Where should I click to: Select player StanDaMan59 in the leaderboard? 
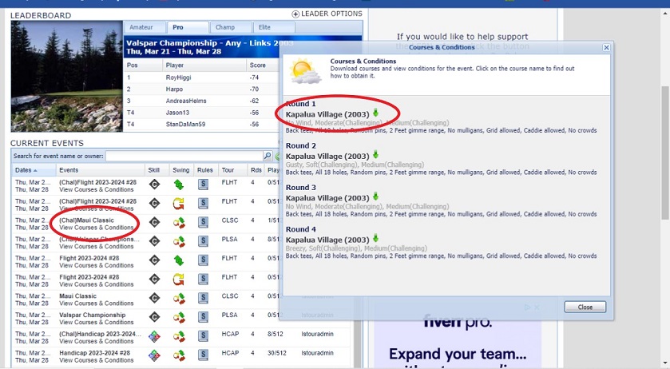(x=185, y=124)
